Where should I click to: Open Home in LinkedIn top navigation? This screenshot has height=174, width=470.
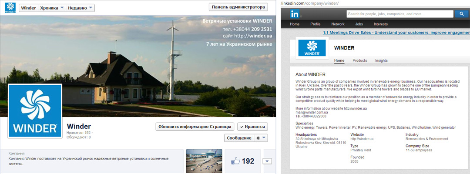295,24
